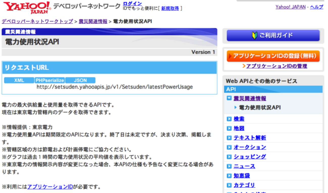This screenshot has height=193, width=328.
Task: Go to デベロッパーネットワークトップ breadcrumb
Action: point(37,21)
